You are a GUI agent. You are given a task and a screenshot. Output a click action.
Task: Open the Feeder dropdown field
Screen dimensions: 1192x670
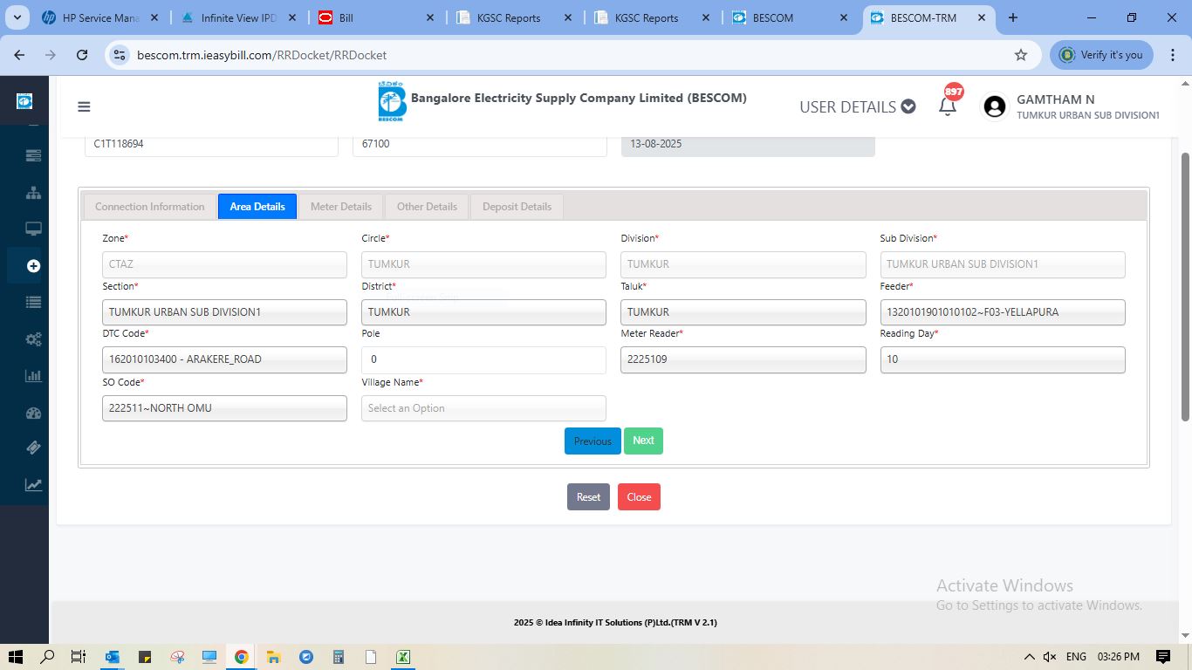(x=1002, y=312)
